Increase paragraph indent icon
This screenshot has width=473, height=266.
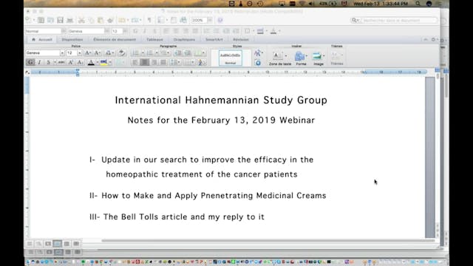(187, 53)
